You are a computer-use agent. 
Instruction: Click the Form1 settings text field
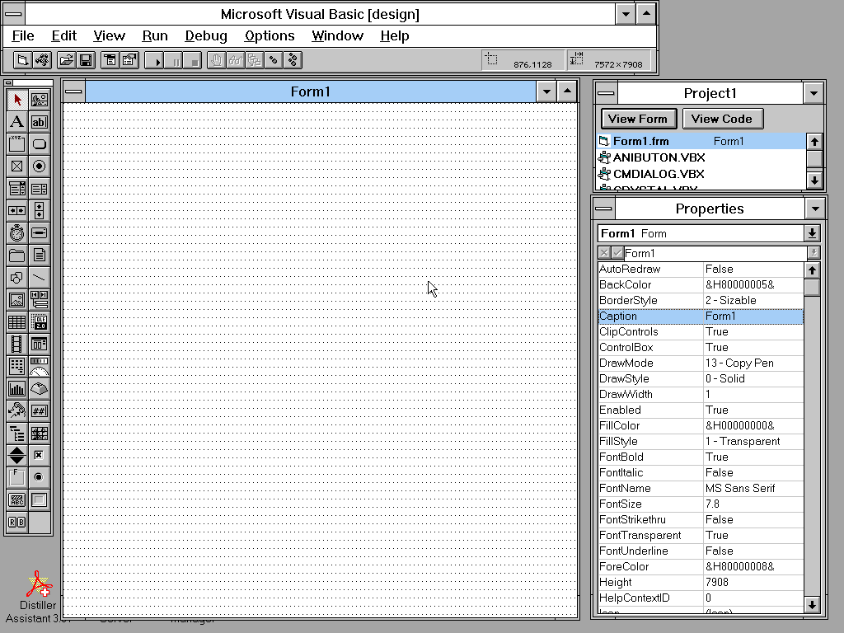pos(715,253)
